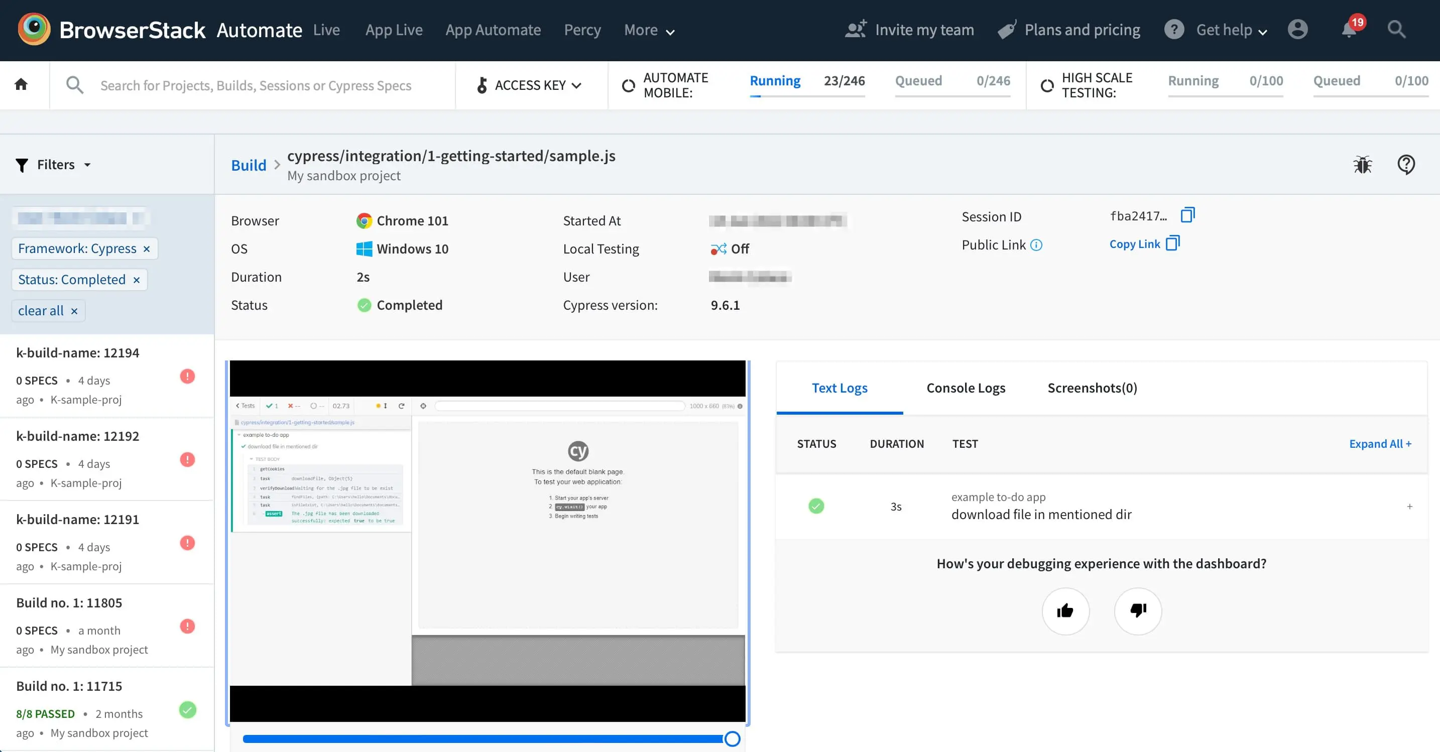This screenshot has width=1440, height=752.
Task: Copy the Session ID with copy icon
Action: (1187, 215)
